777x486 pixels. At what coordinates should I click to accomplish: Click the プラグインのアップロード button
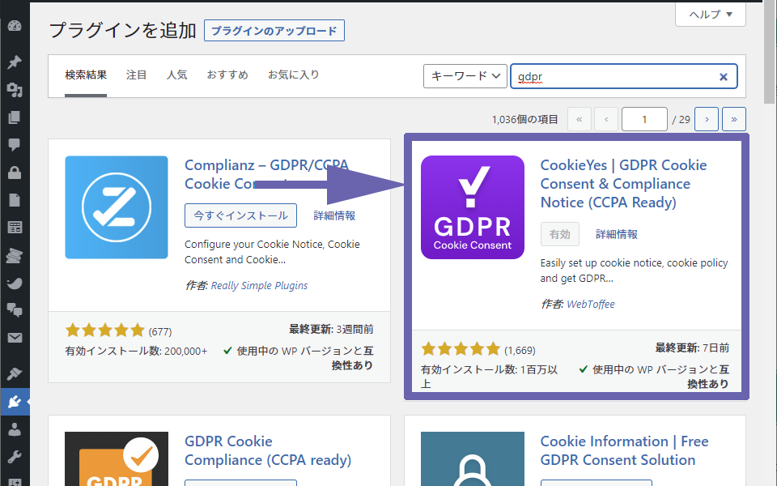coord(274,31)
